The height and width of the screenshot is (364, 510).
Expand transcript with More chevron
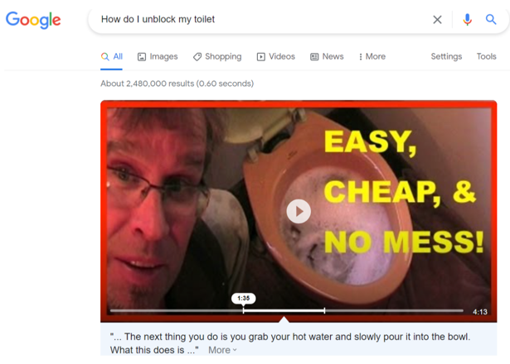(x=223, y=350)
